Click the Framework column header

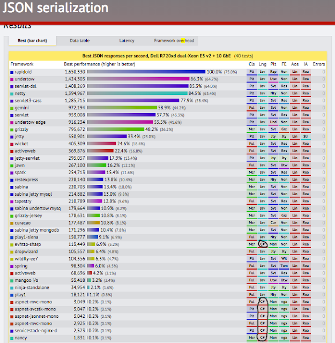[22, 64]
